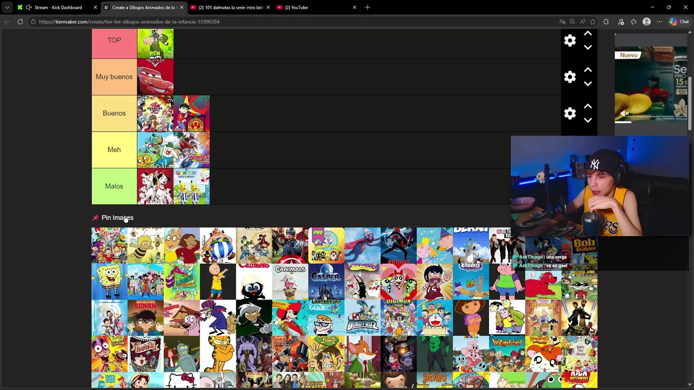Select the Adventure Time image in Meh tier
Viewport: 694px width, 390px height.
[x=155, y=149]
